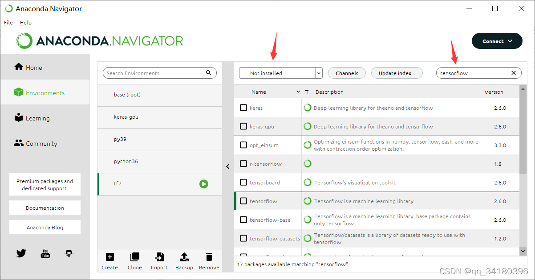This screenshot has height=280, width=535.
Task: Open the Help menu
Action: point(26,23)
